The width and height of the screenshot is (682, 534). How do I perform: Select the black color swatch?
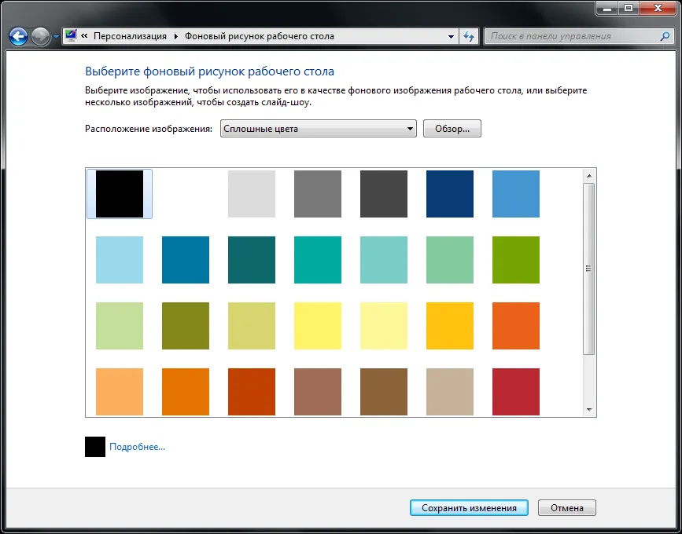coord(120,194)
